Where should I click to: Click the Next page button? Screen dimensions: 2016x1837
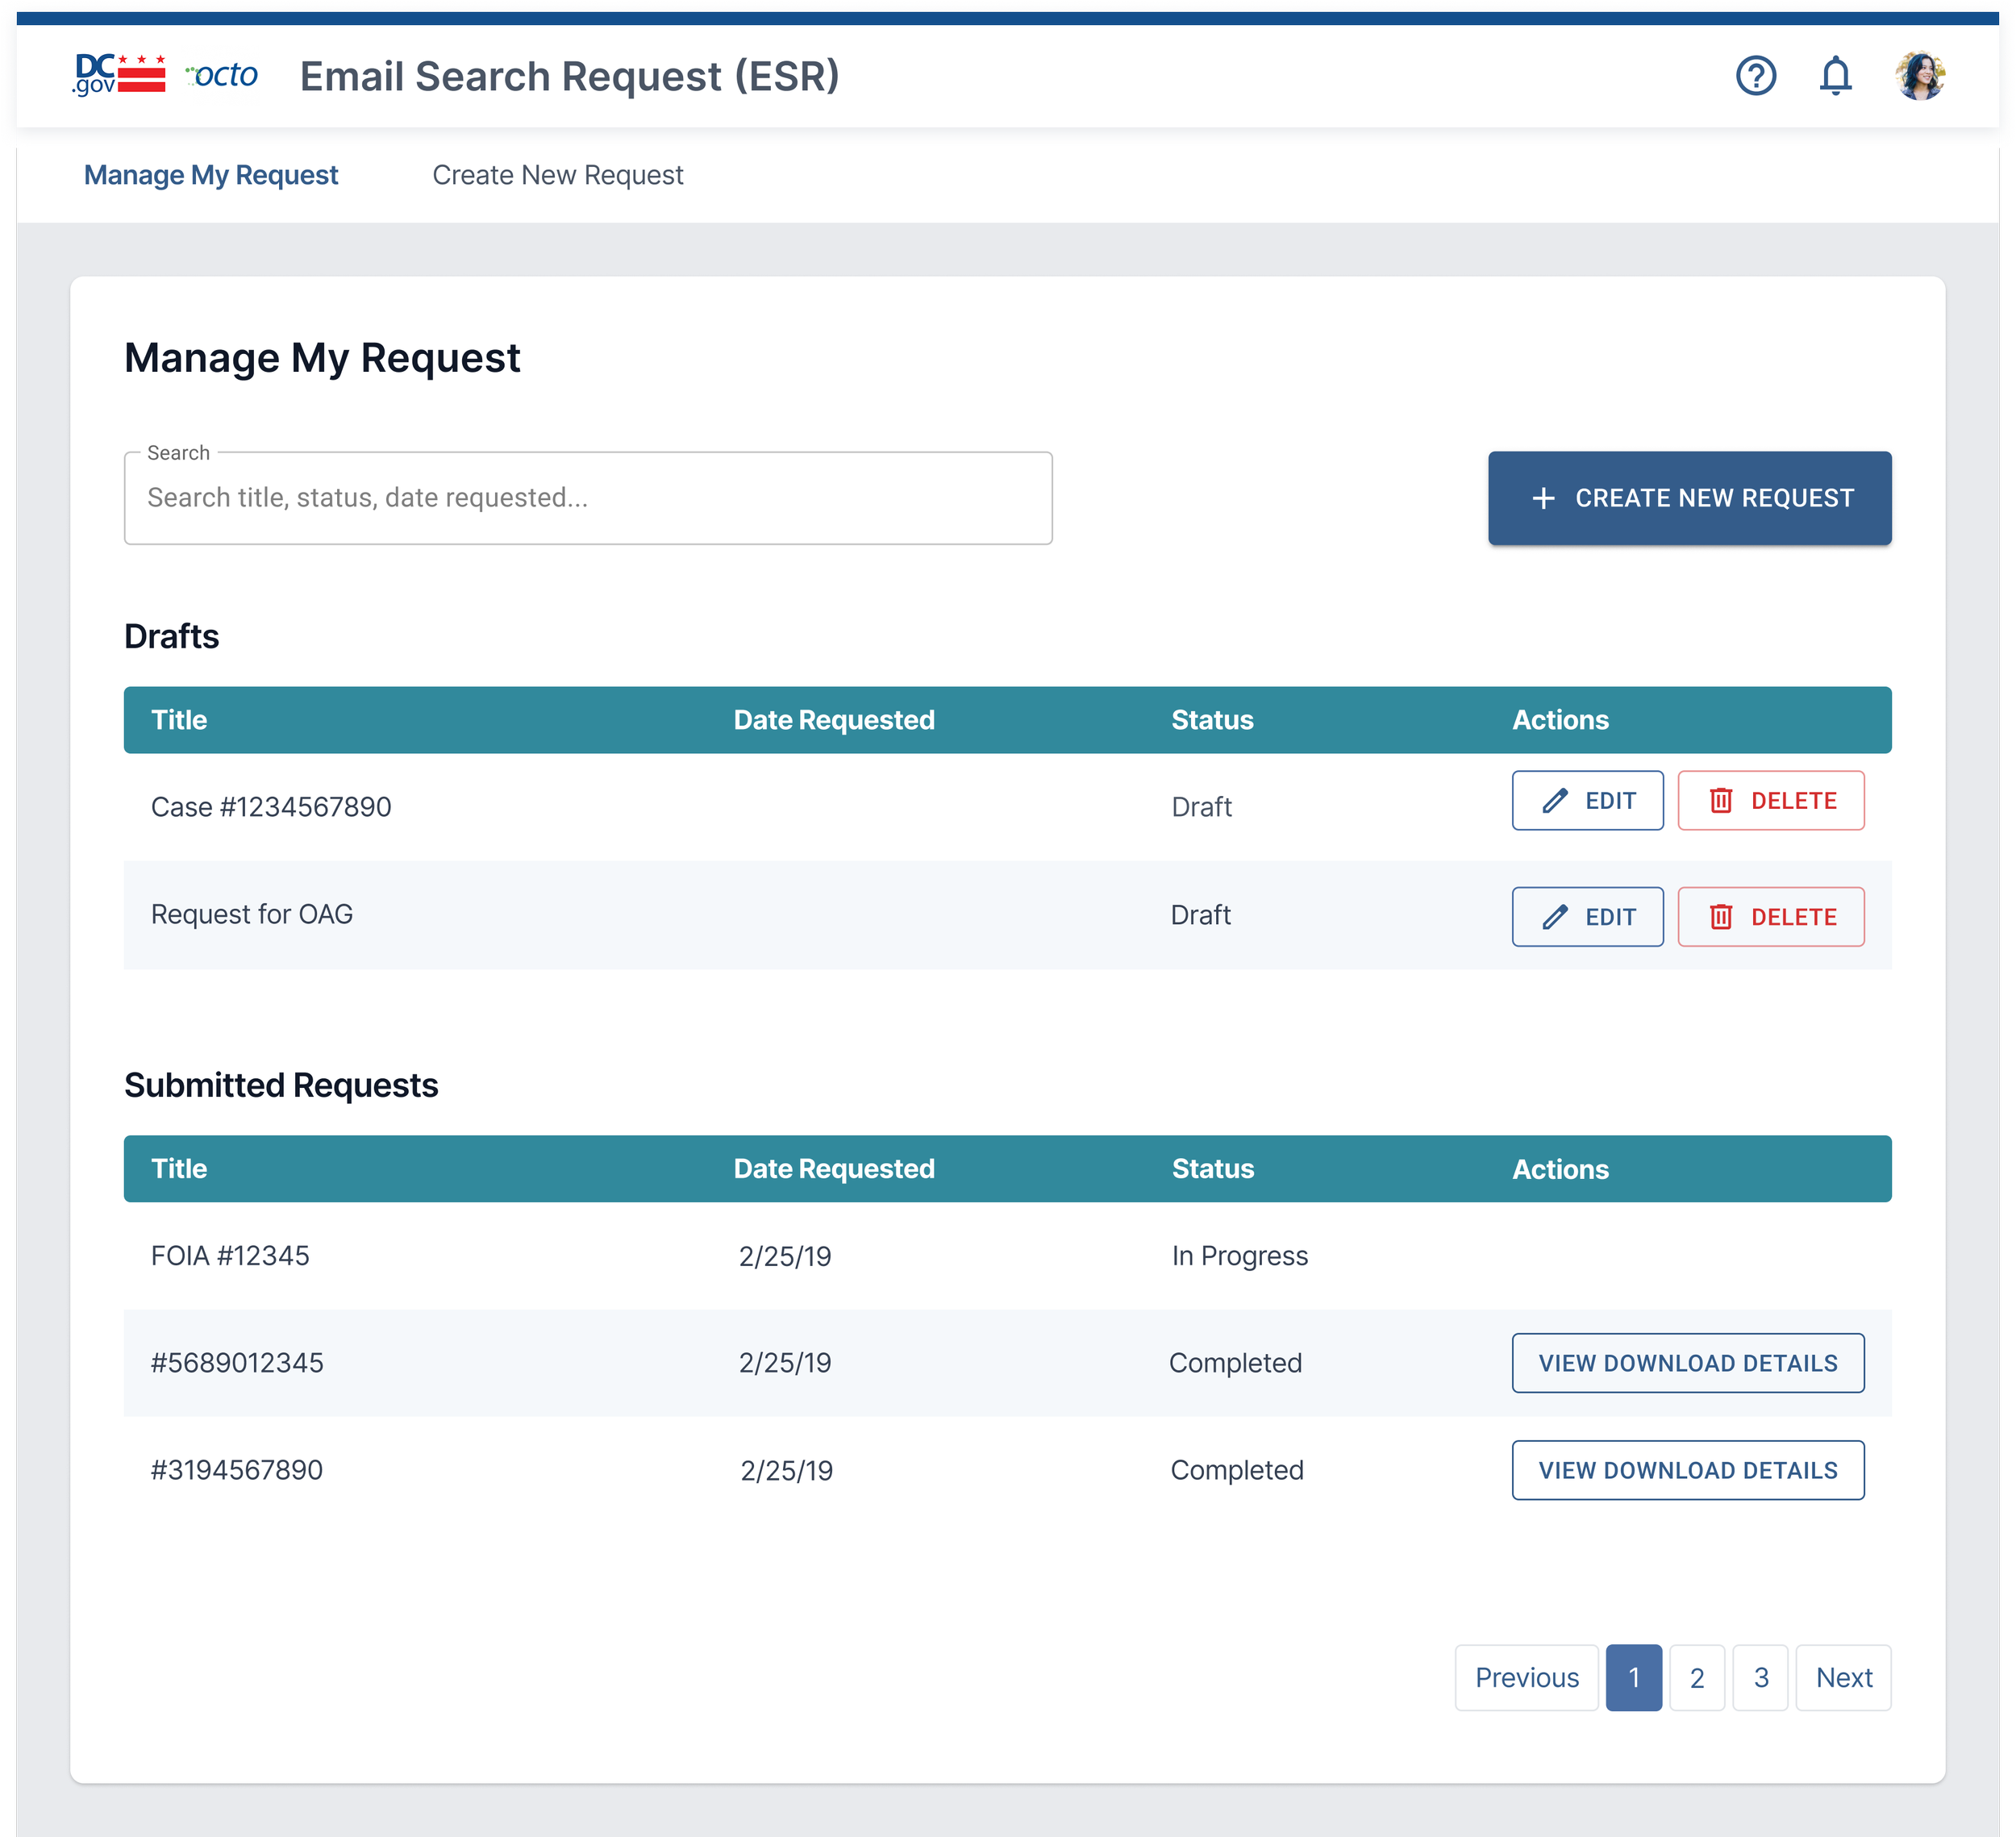tap(1843, 1678)
